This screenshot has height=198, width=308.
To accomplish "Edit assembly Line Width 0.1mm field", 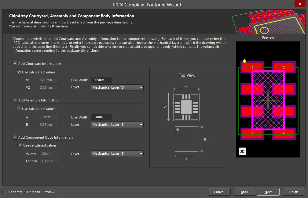I will click(101, 117).
